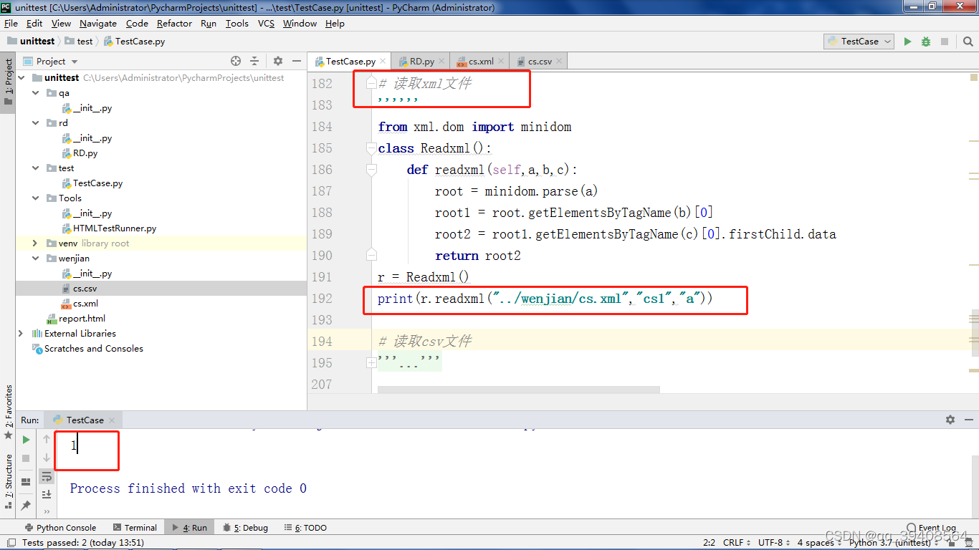Click the grey Stop square in top toolbar
Screen dimensions: 979x550
[x=945, y=42]
